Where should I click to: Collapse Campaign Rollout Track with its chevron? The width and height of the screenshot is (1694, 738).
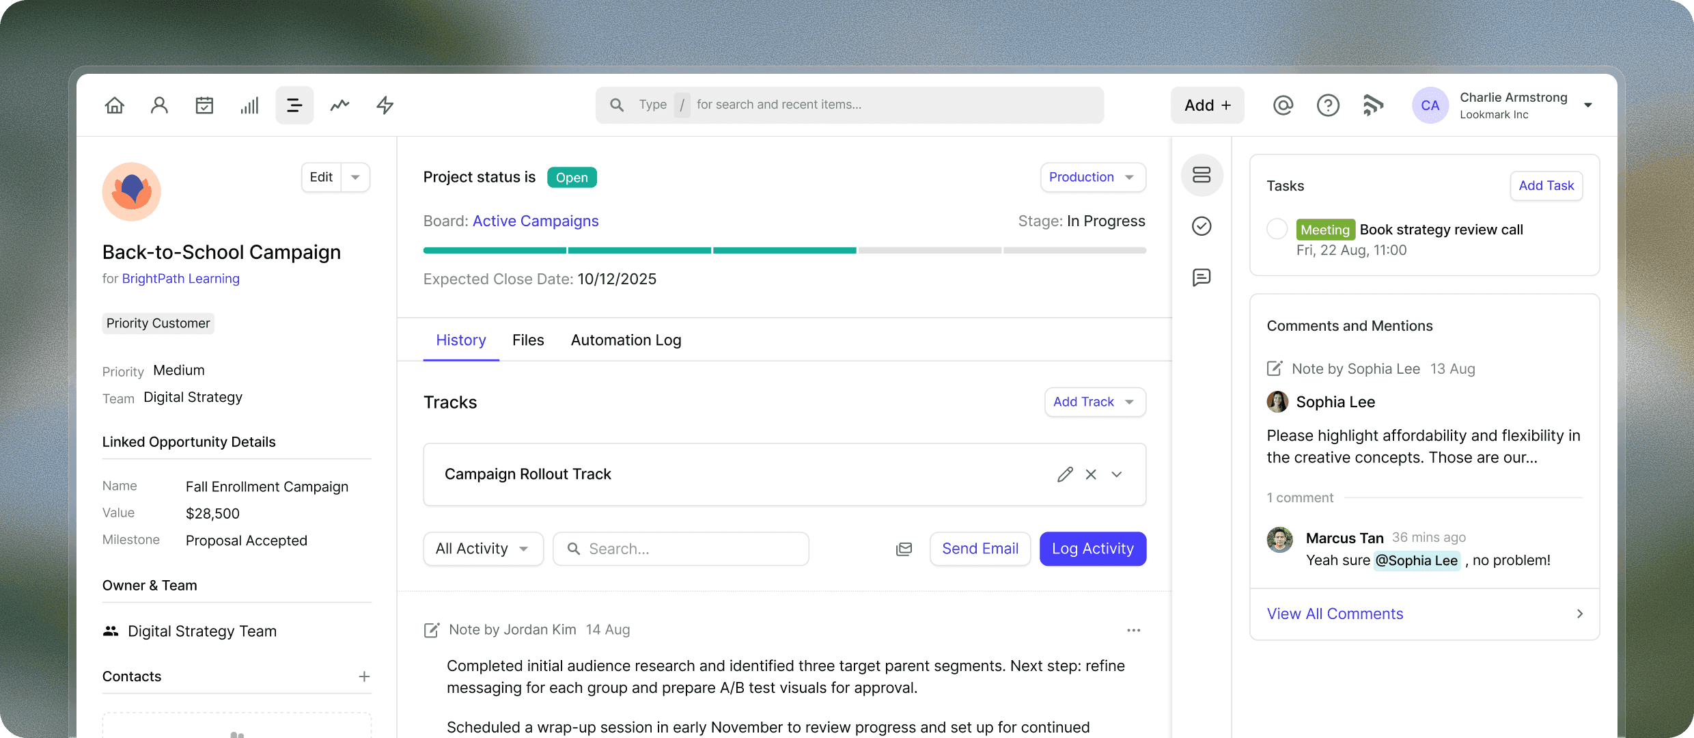tap(1116, 474)
